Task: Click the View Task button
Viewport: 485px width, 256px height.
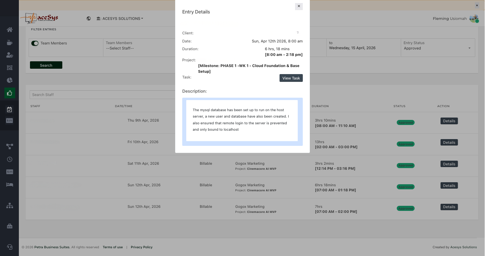Action: point(291,78)
